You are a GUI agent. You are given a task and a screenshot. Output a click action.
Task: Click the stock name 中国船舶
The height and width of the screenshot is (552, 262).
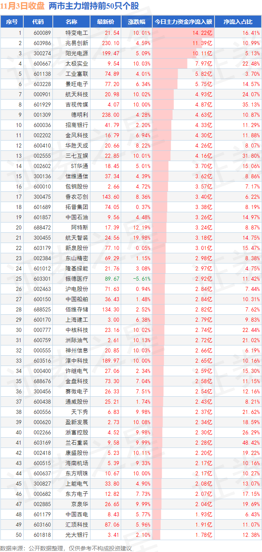tap(77, 299)
